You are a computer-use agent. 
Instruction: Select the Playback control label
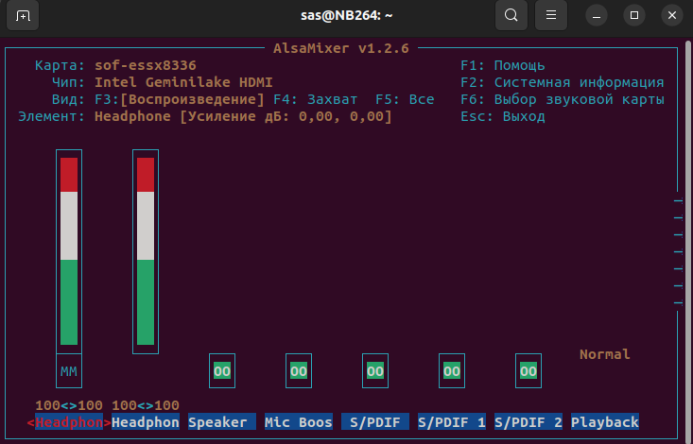605,422
